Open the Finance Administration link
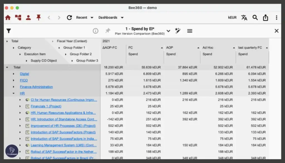This screenshot has width=285, height=163. tap(36, 87)
